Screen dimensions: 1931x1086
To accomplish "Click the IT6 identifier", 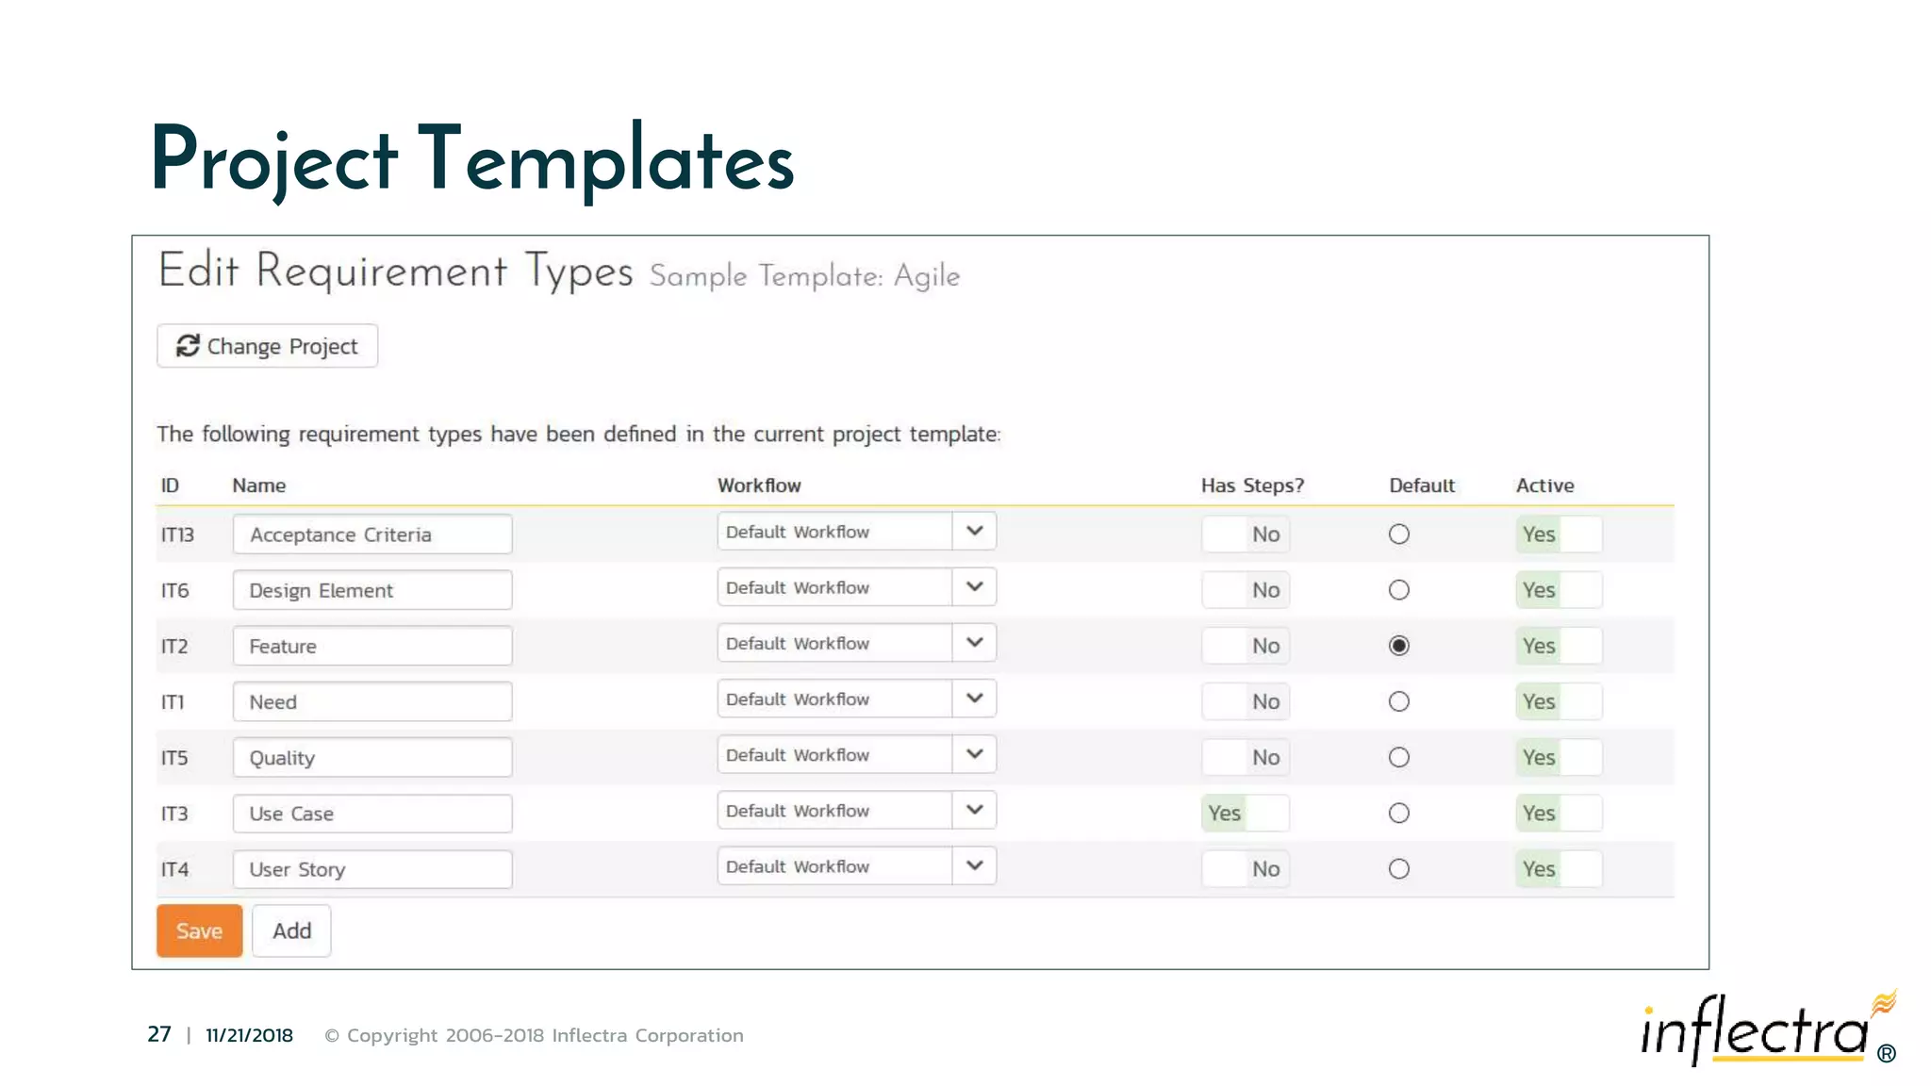I will tap(174, 590).
